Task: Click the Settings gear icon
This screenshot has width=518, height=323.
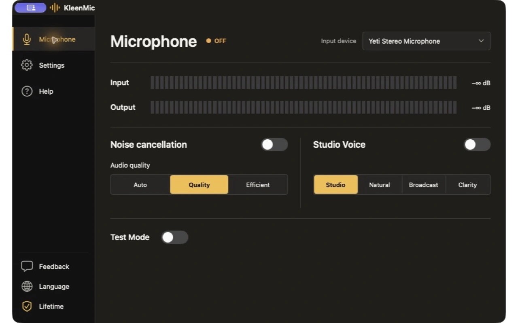Action: (x=27, y=65)
